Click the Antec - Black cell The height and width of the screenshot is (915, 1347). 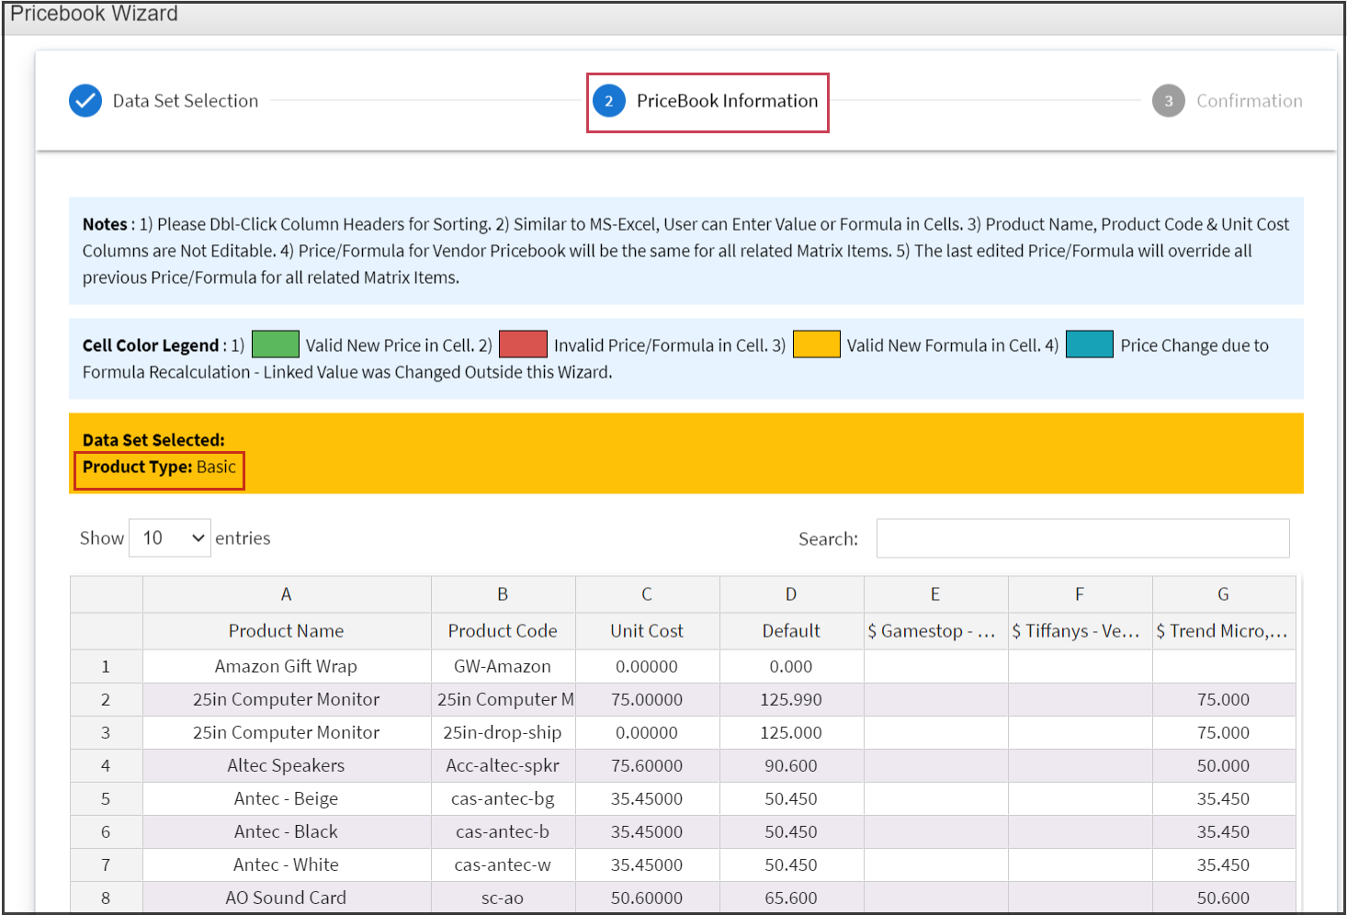pyautogui.click(x=287, y=832)
